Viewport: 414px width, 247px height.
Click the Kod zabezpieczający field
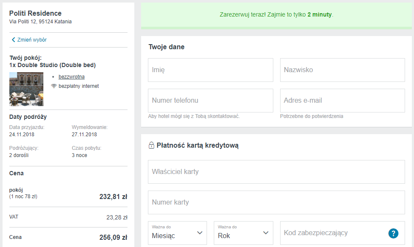[343, 233]
